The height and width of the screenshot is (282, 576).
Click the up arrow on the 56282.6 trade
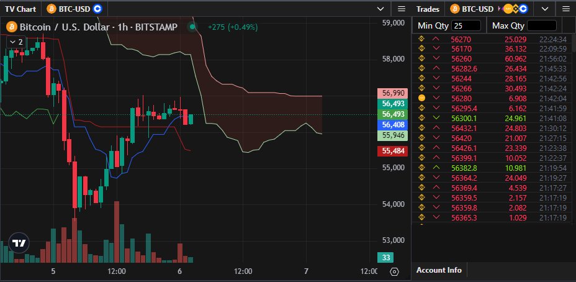pyautogui.click(x=436, y=68)
